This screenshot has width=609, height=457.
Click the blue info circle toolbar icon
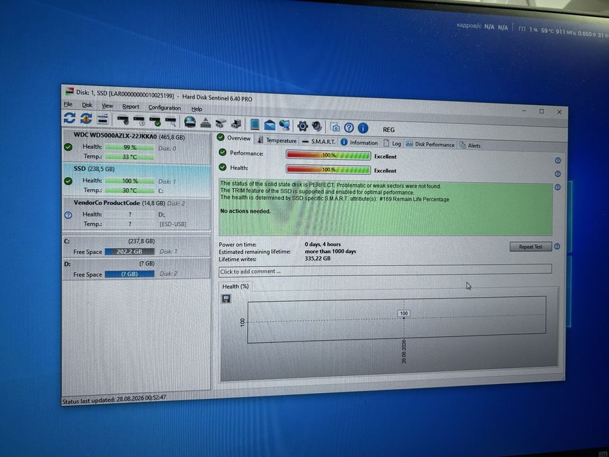(363, 128)
